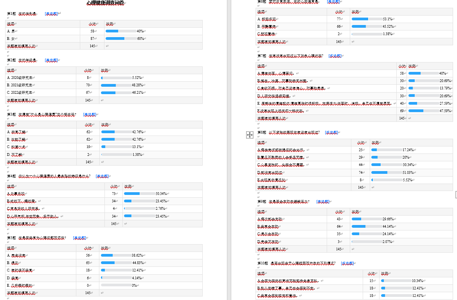Screen dimensions: 457x300
Task: Select the [单选题] link for question 9
Action: coord(322,202)
